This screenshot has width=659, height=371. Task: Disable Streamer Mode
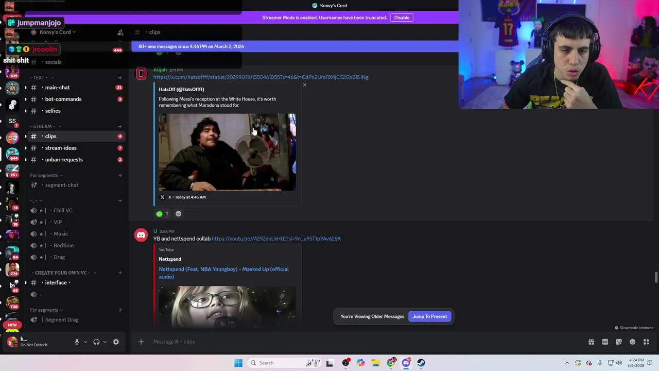402,18
